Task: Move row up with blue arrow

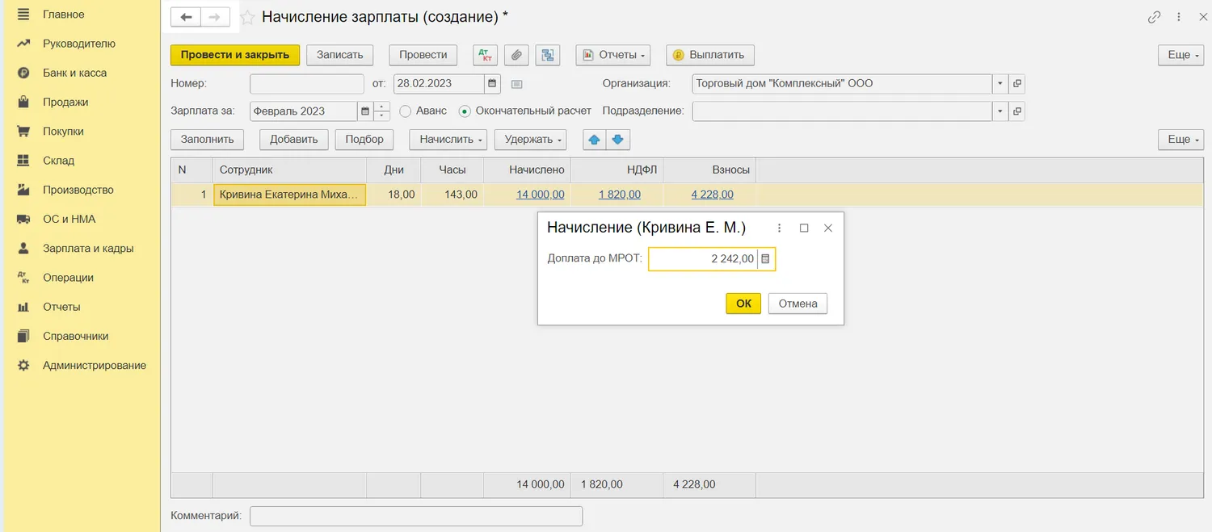Action: (595, 139)
